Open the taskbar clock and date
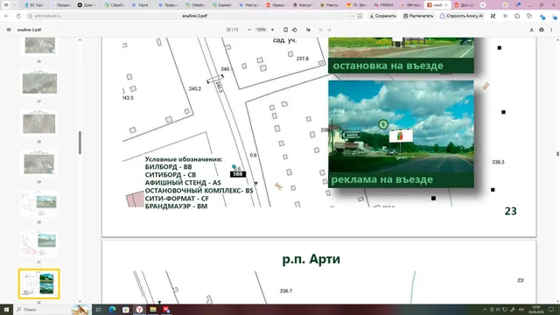 [x=536, y=309]
